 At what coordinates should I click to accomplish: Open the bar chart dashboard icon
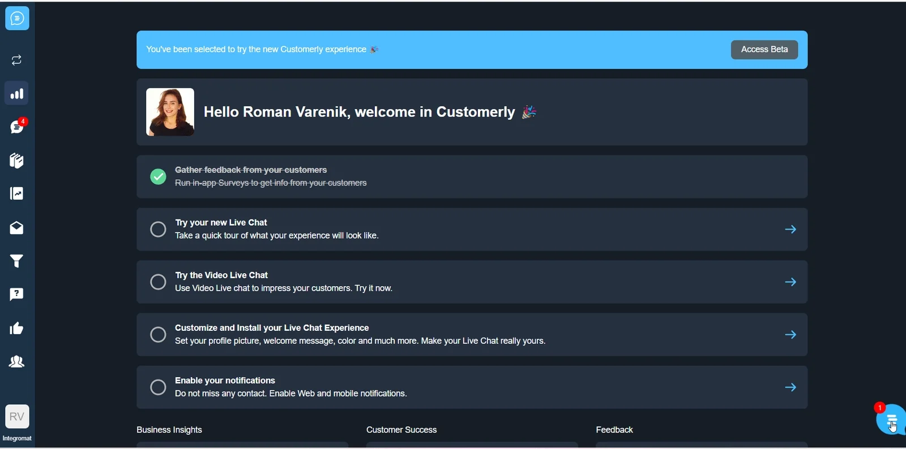point(17,93)
